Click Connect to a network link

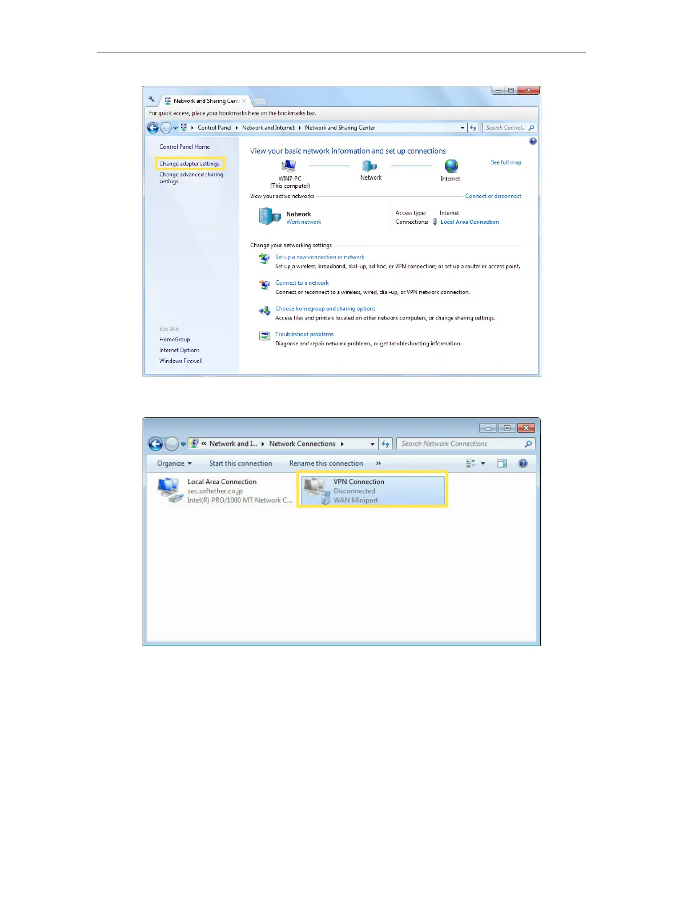[302, 283]
